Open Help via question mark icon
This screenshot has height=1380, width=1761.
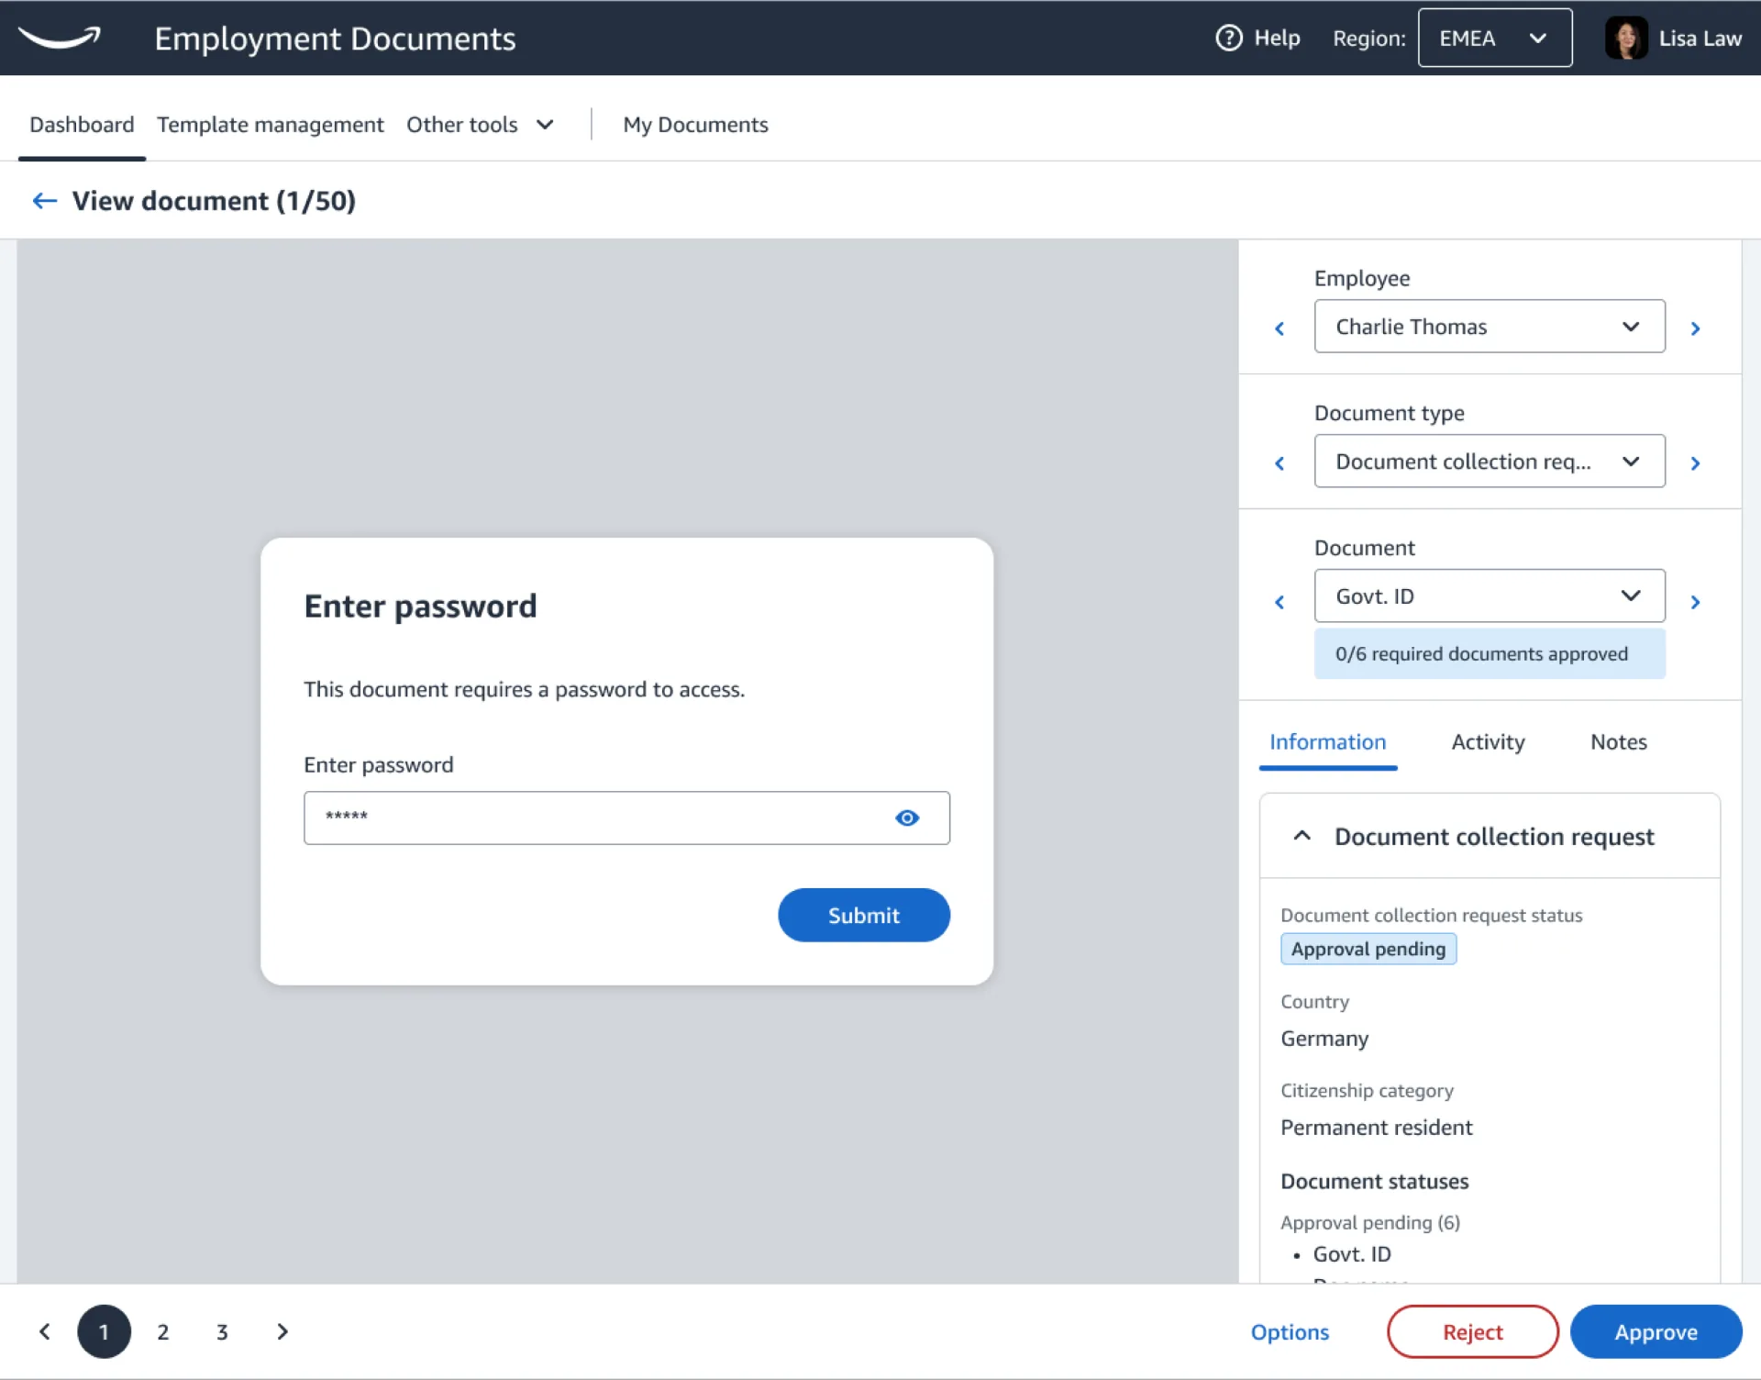[x=1228, y=38]
